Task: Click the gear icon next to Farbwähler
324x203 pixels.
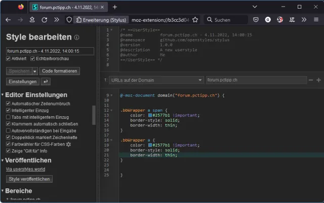Action: pos(69,144)
